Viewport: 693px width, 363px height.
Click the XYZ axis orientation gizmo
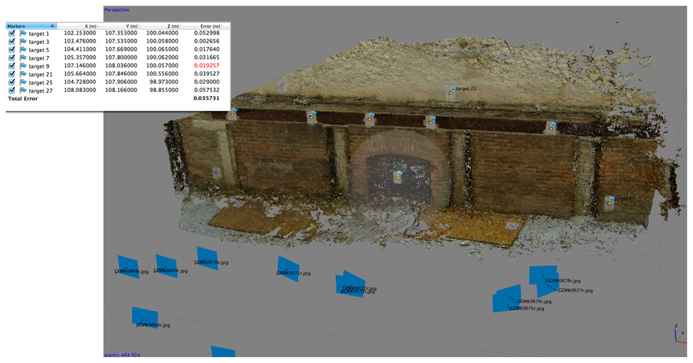680,333
